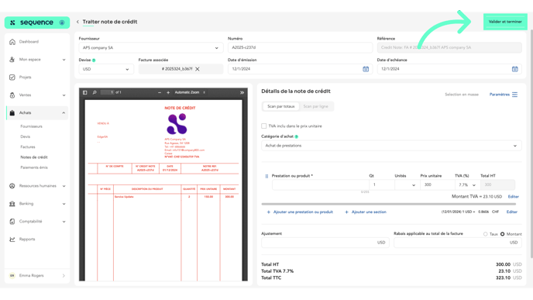
Task: Click the Emma Rogers avatar
Action: pyautogui.click(x=12, y=276)
